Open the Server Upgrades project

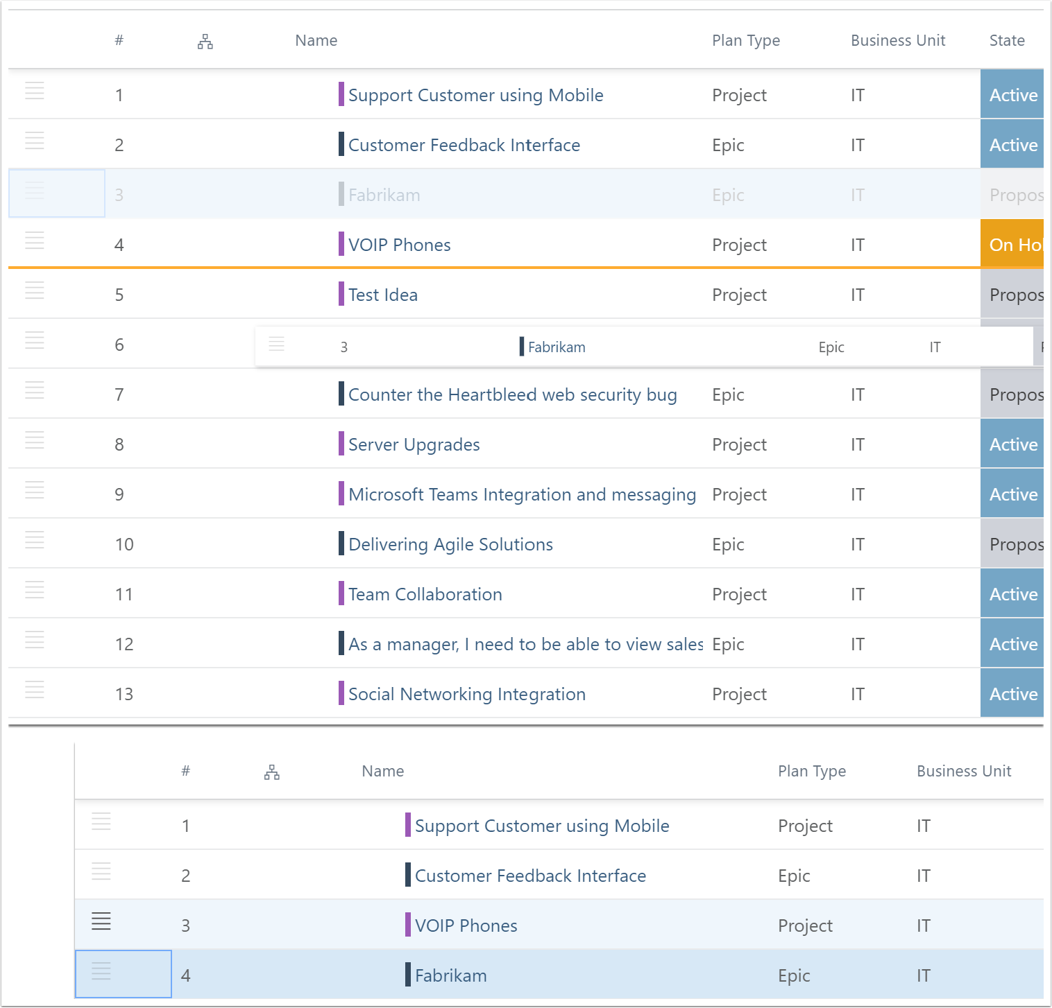pos(414,444)
